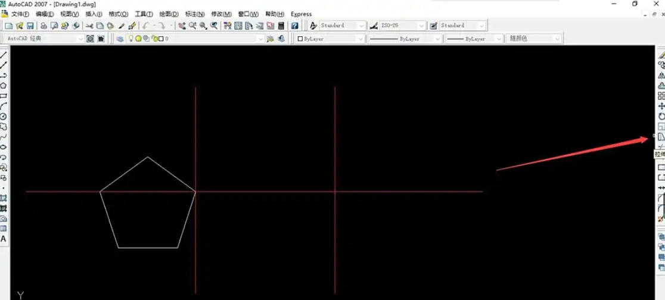Open the 视图(V) menu
The height and width of the screenshot is (300, 665).
coord(70,14)
